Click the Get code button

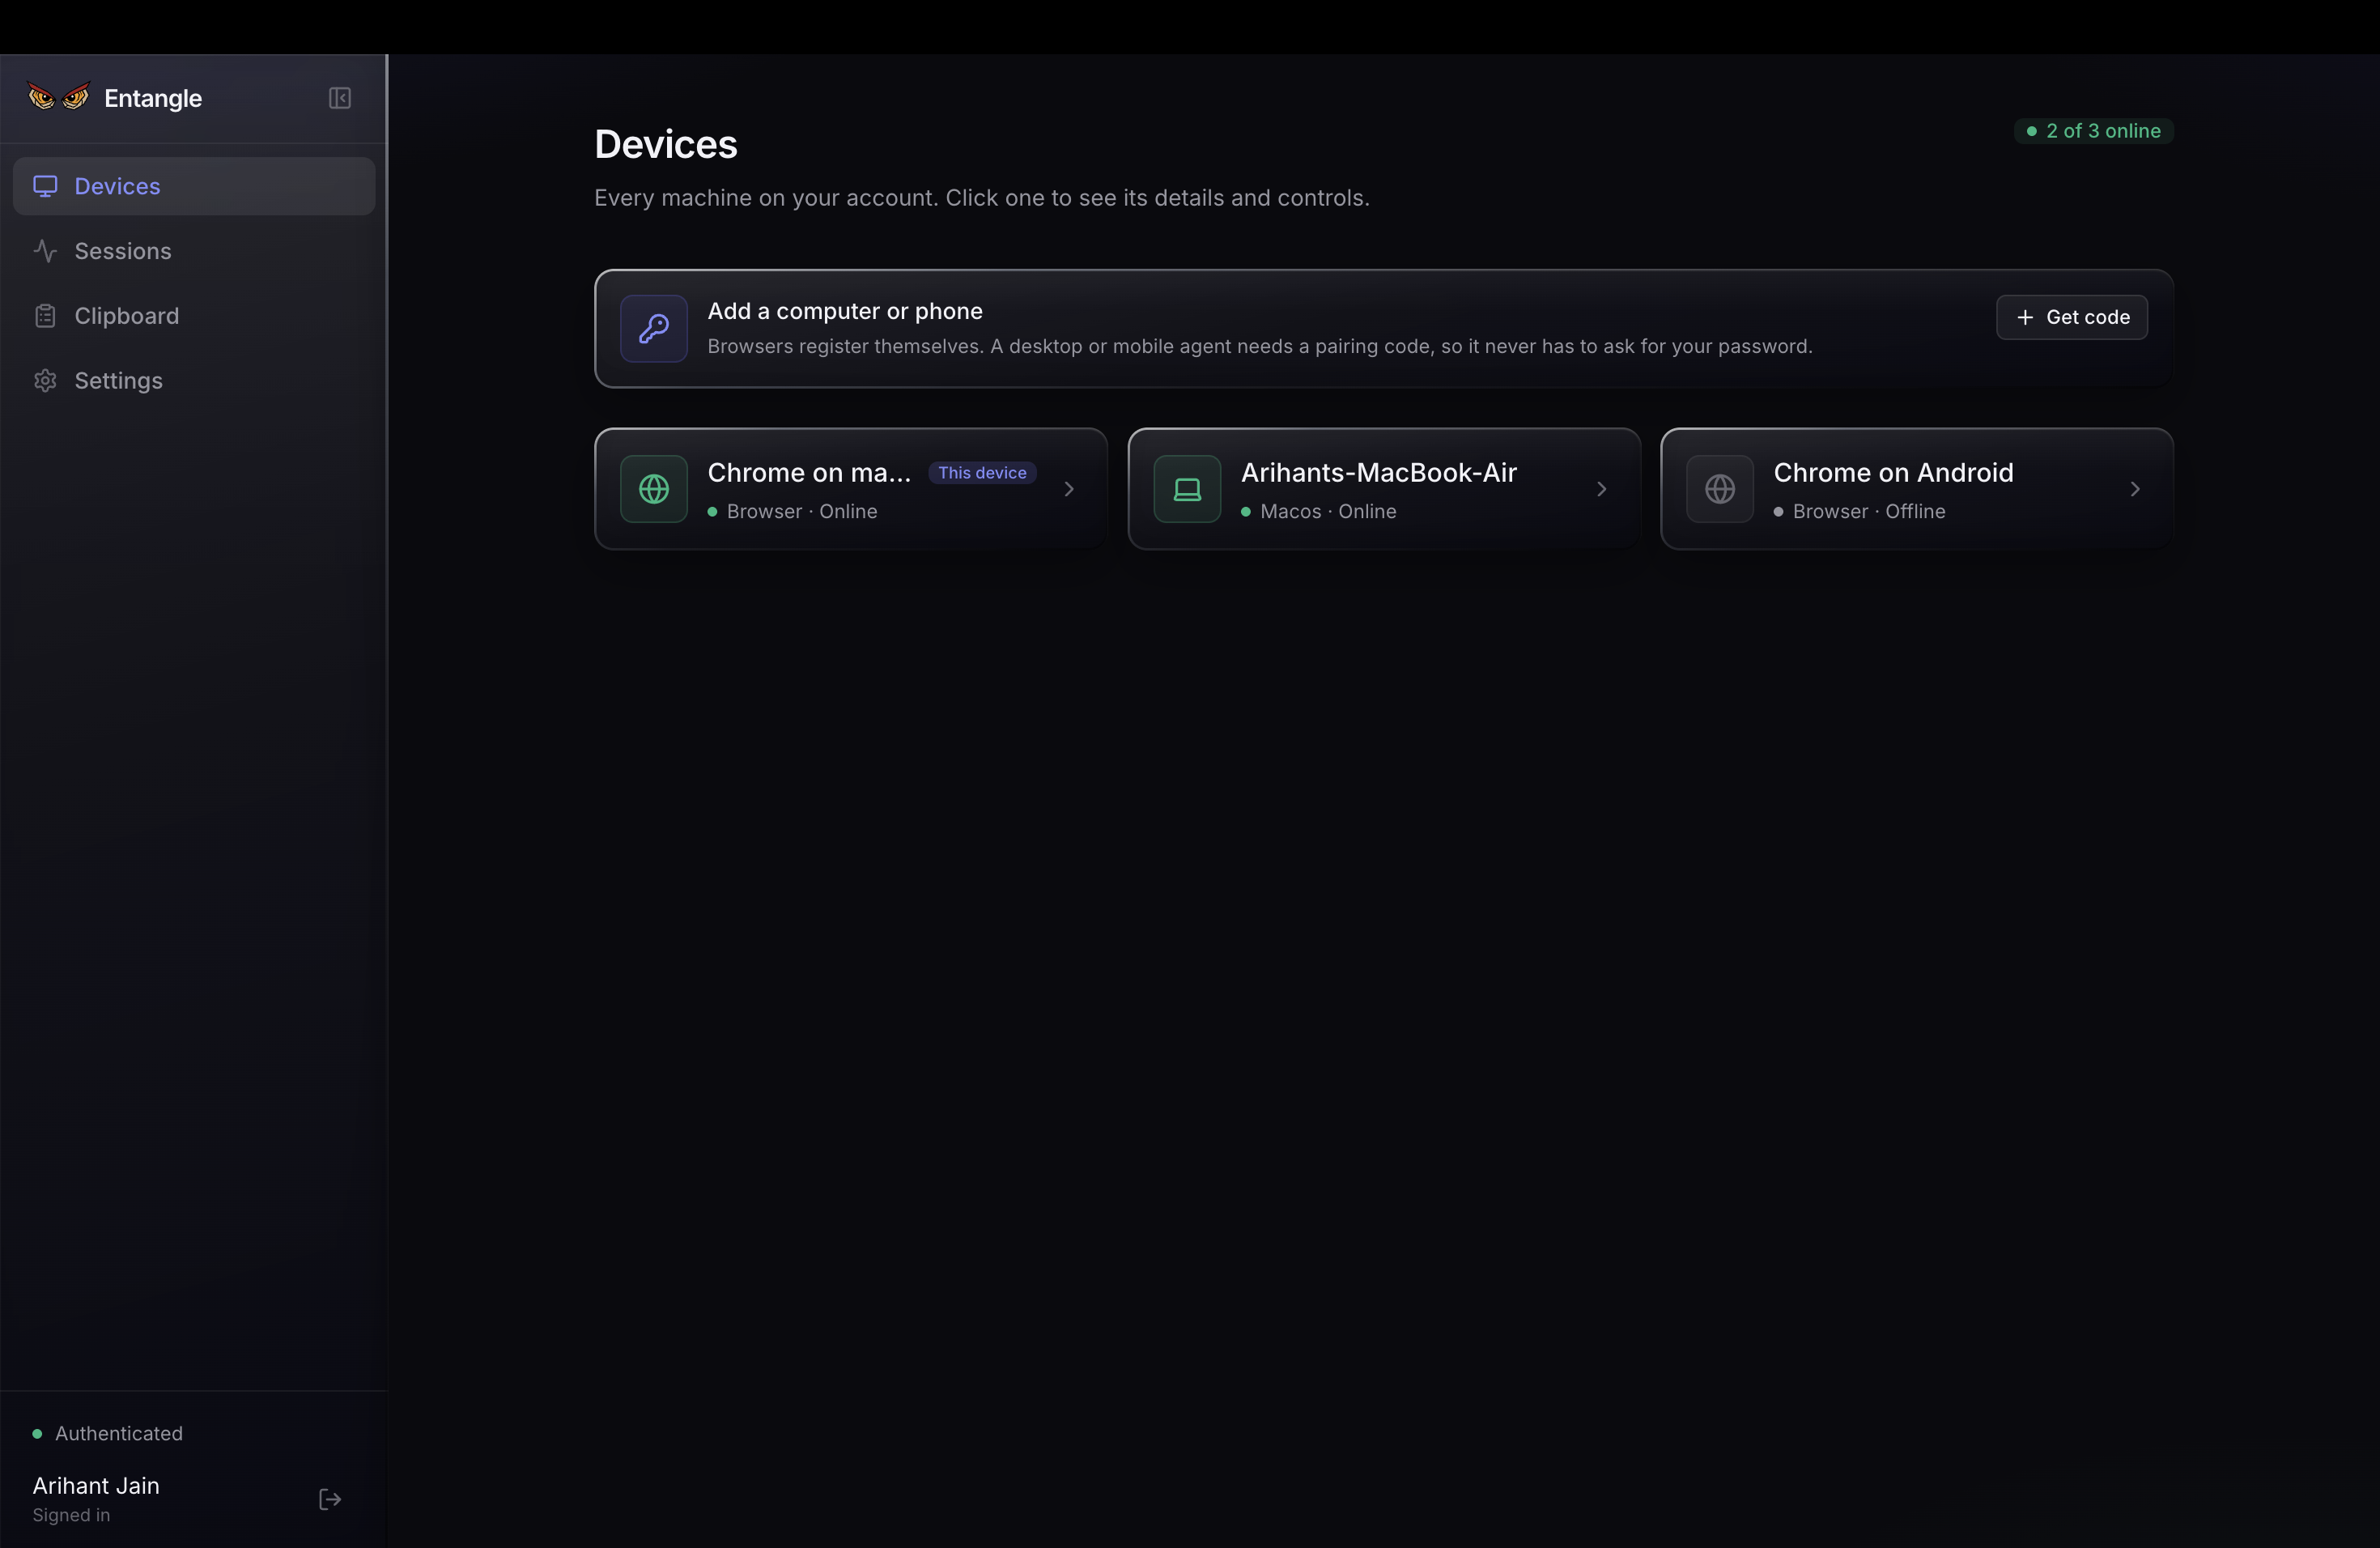pos(2072,317)
